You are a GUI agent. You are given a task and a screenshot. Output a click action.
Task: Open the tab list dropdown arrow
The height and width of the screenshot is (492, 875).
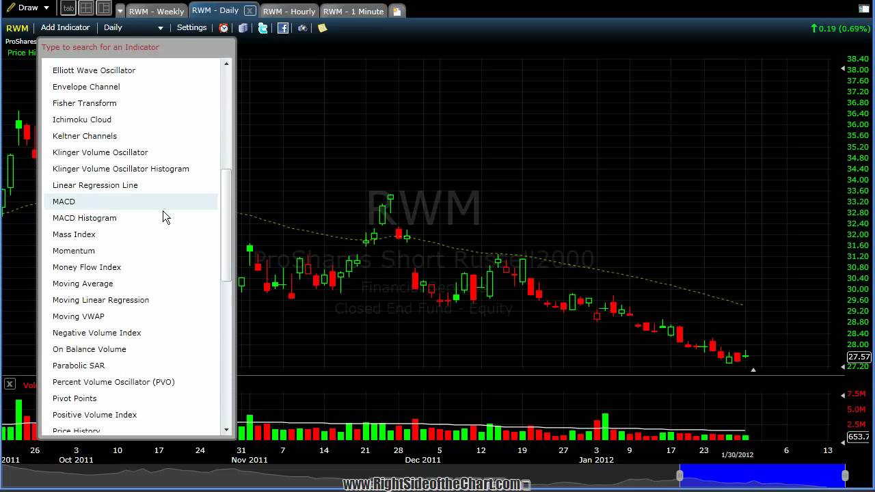point(120,11)
